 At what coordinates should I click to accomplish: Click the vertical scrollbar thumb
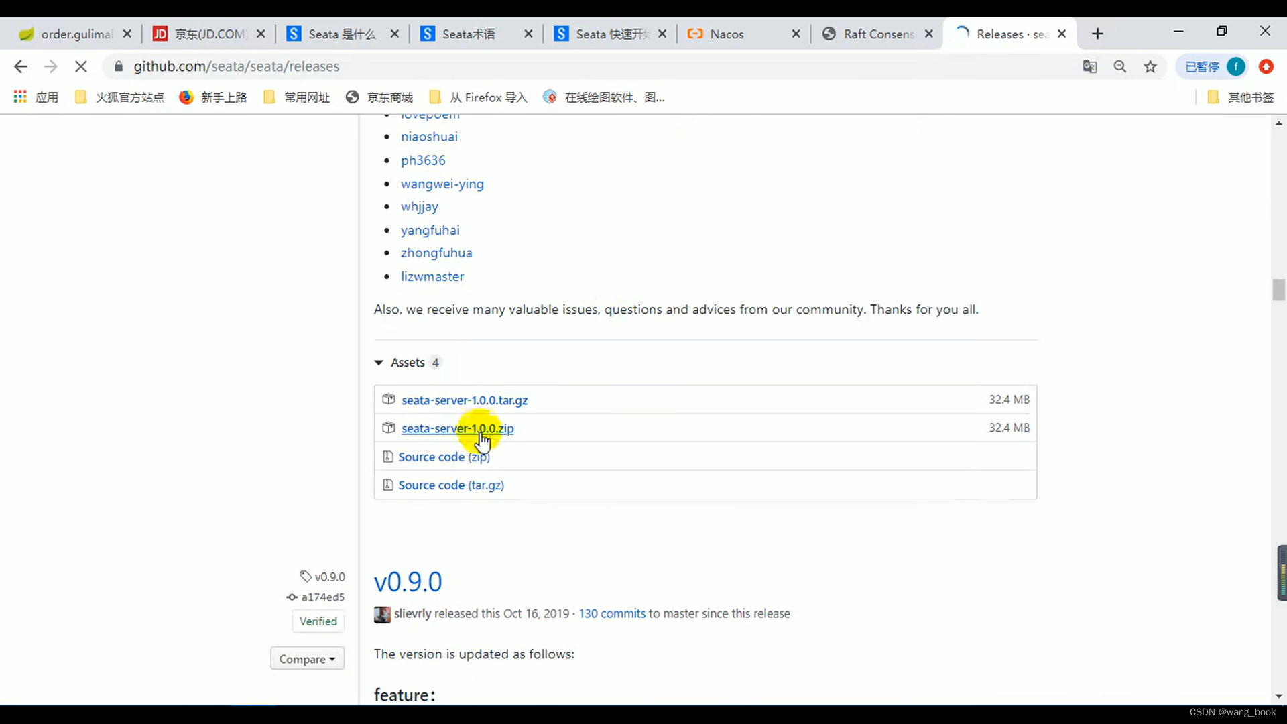click(1279, 290)
